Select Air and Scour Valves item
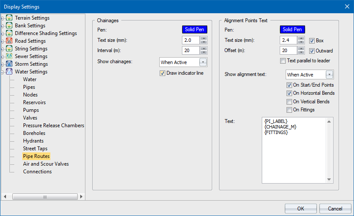 click(x=46, y=164)
